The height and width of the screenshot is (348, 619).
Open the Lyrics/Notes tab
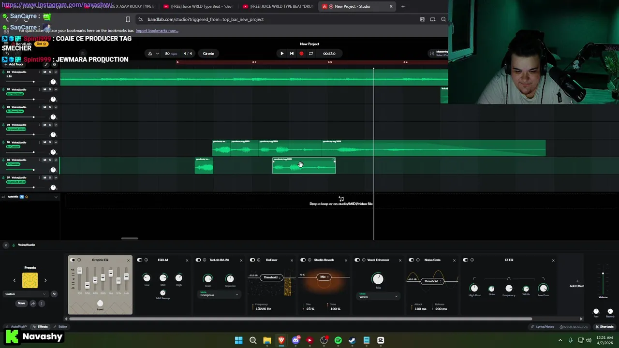point(542,327)
